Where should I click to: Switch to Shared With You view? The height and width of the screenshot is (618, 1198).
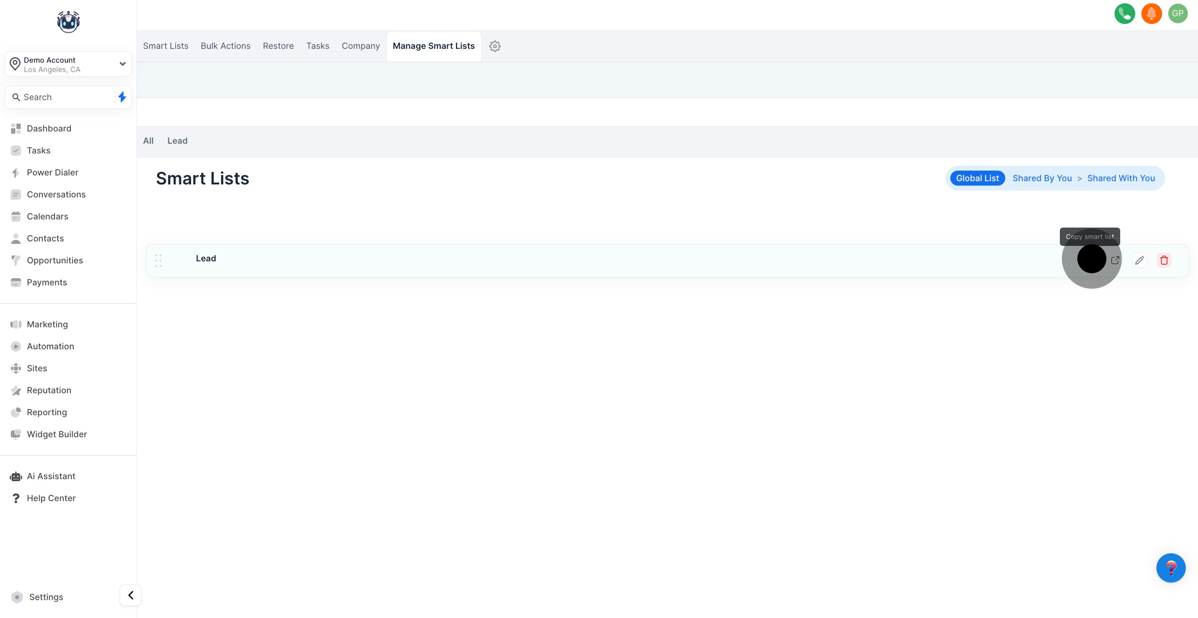point(1121,178)
